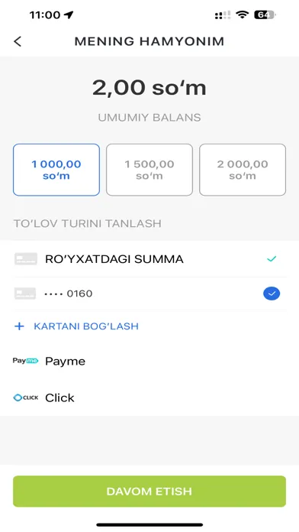299x532 pixels.
Task: Choose the 2 000,00 so'm amount
Action: point(243,170)
